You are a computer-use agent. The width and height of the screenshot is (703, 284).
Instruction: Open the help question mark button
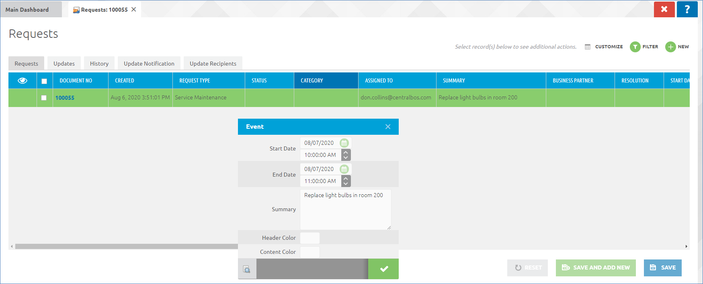pos(687,9)
